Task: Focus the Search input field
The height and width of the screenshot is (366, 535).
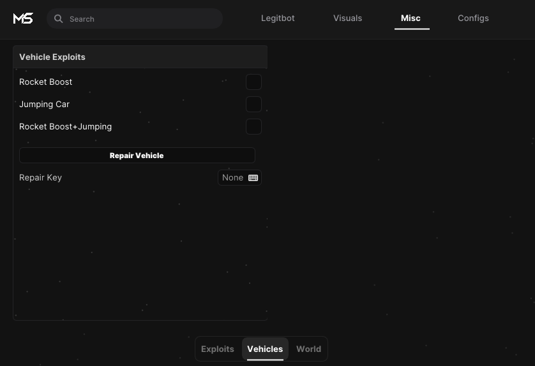Action: click(135, 18)
